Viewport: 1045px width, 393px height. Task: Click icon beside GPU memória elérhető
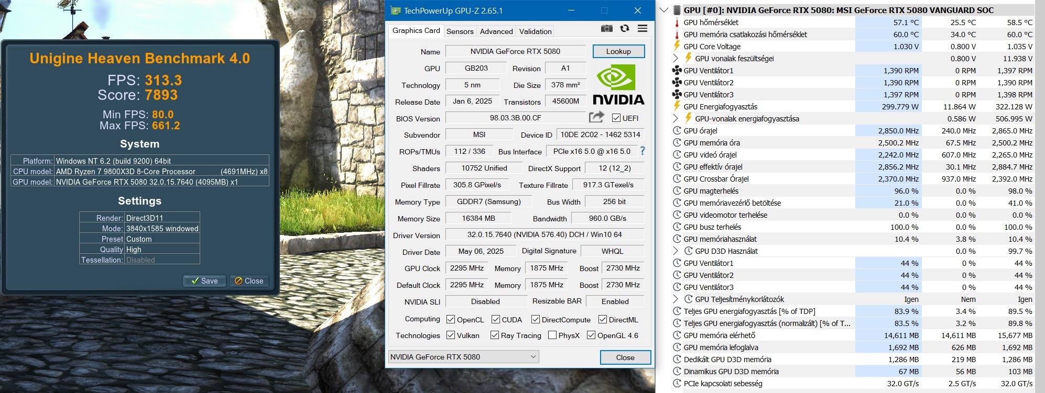(677, 335)
